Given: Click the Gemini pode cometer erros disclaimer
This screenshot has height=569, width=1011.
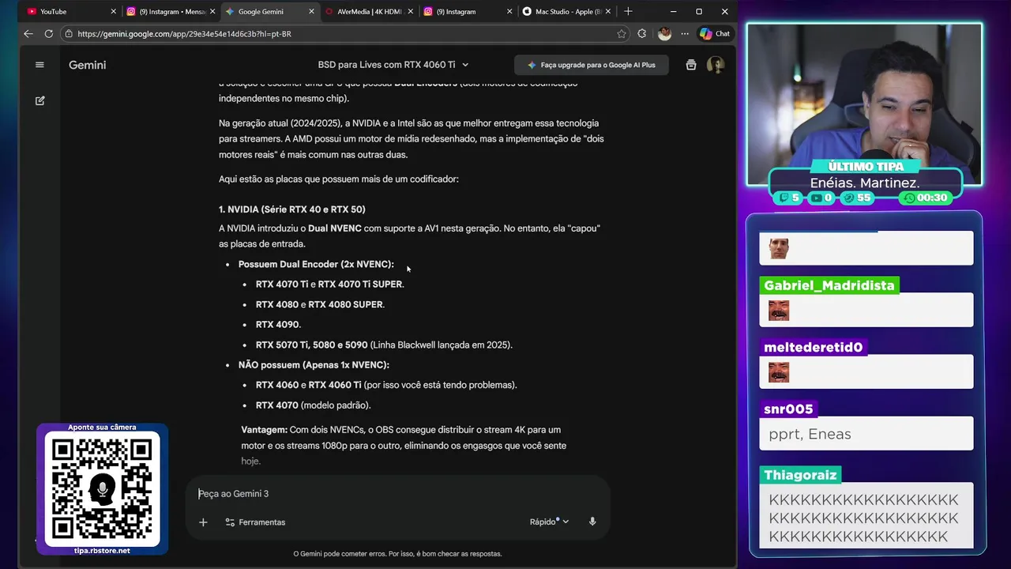Looking at the screenshot, I should tap(397, 554).
